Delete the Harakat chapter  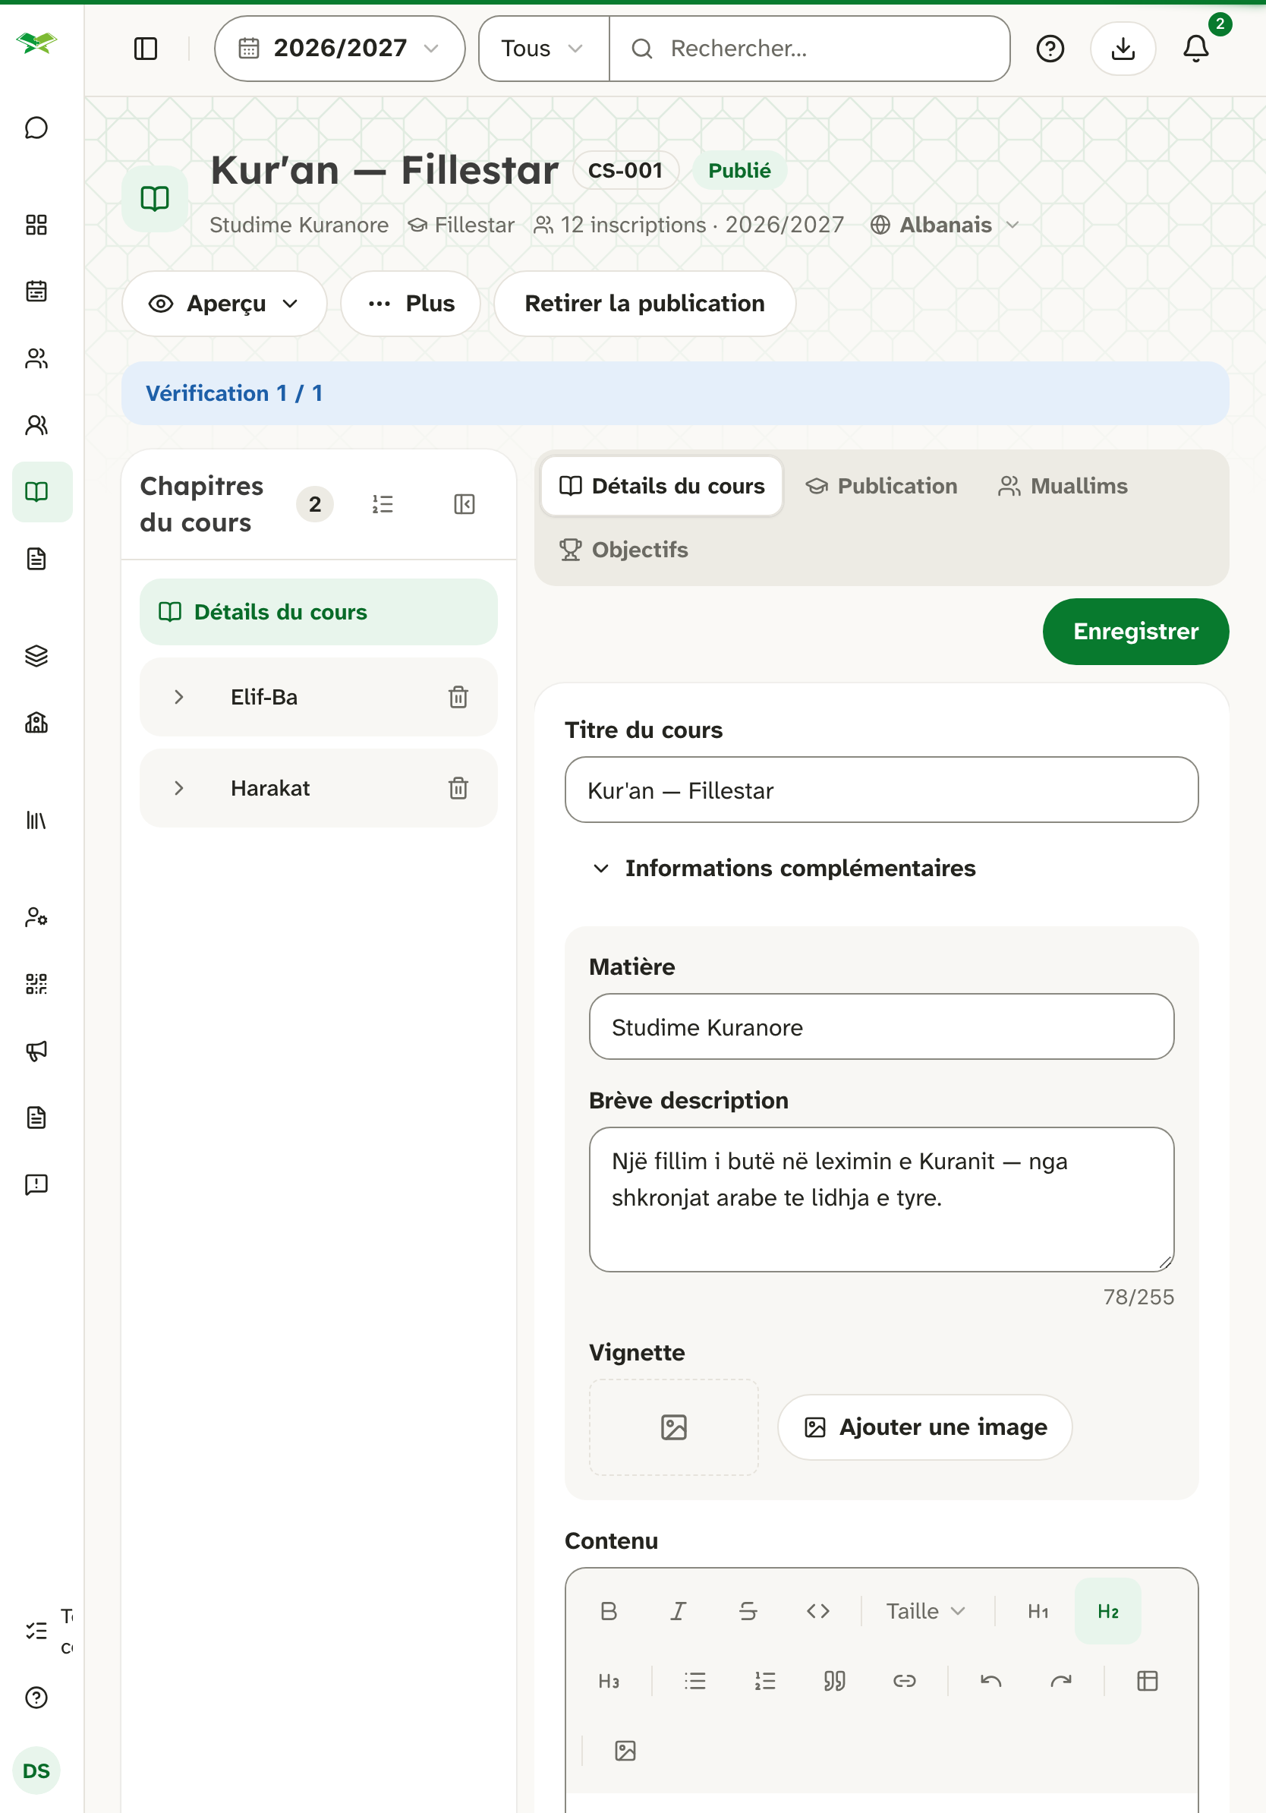pyautogui.click(x=458, y=788)
